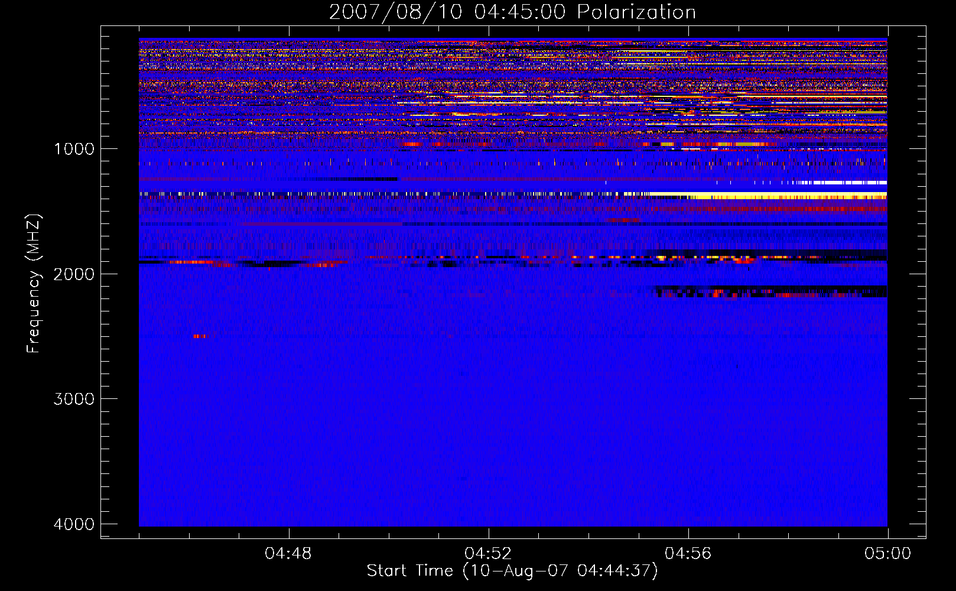Click the 05:00 time tick label
The height and width of the screenshot is (591, 956).
(x=887, y=554)
